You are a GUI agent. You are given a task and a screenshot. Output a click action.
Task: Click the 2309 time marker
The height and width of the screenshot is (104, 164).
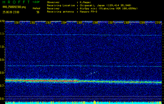[x=142, y=22]
